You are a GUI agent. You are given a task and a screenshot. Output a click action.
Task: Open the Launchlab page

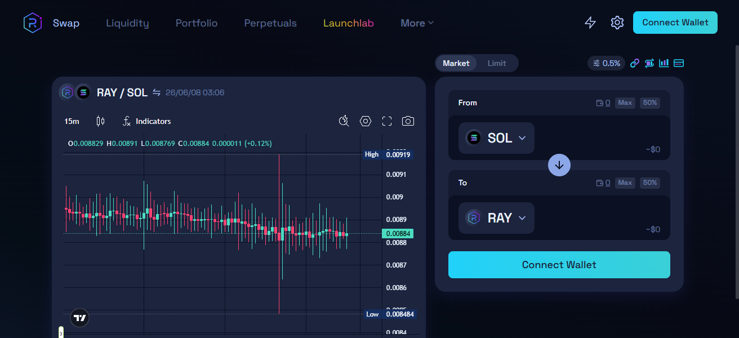(x=349, y=23)
